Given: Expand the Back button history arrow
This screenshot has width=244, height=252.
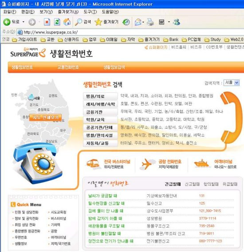Looking at the screenshot, I should [24, 22].
